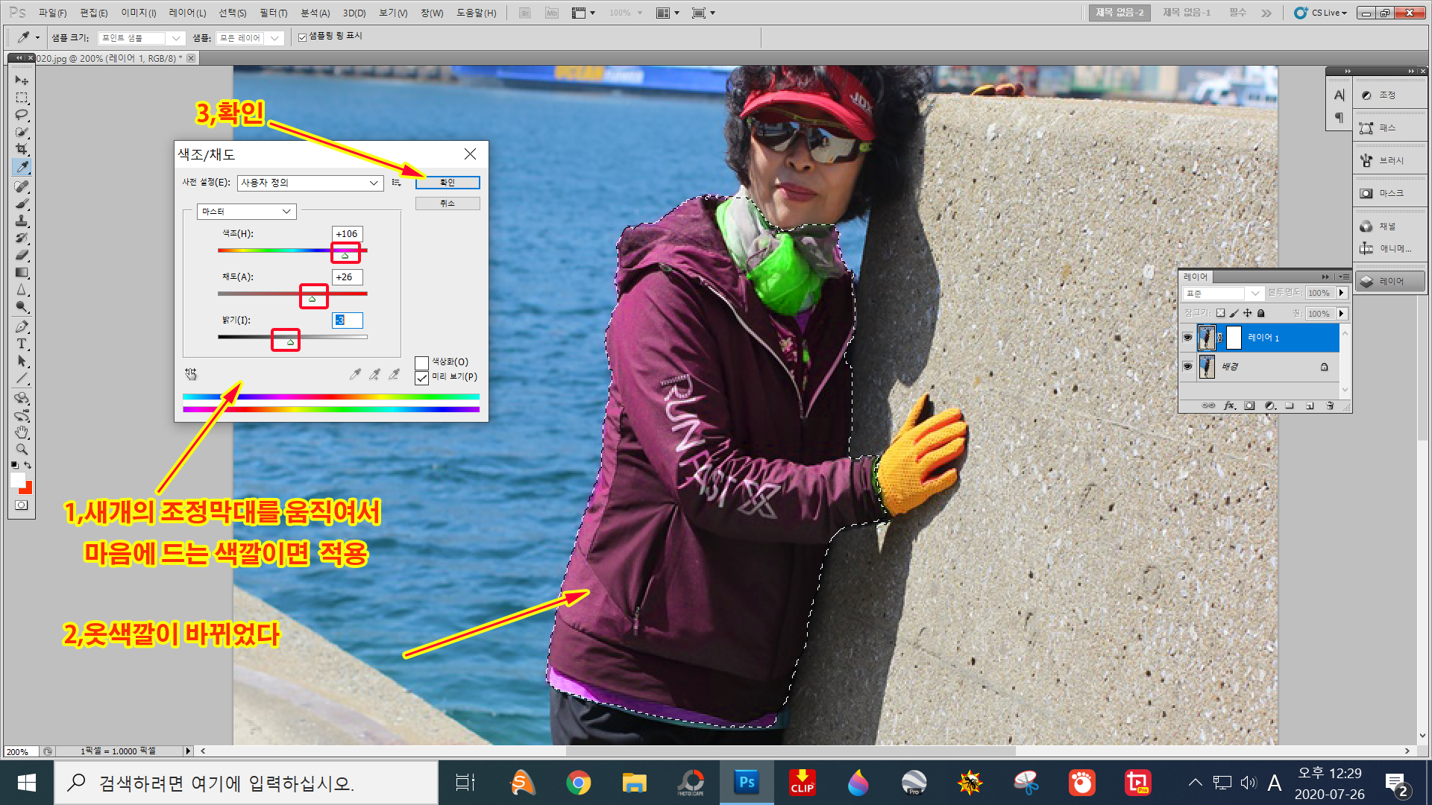Select the Zoom magnifier tool
The height and width of the screenshot is (805, 1432).
(x=21, y=449)
